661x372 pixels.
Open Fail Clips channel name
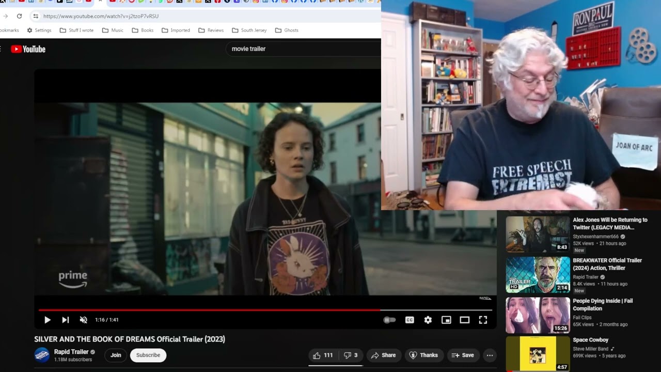[x=582, y=318]
